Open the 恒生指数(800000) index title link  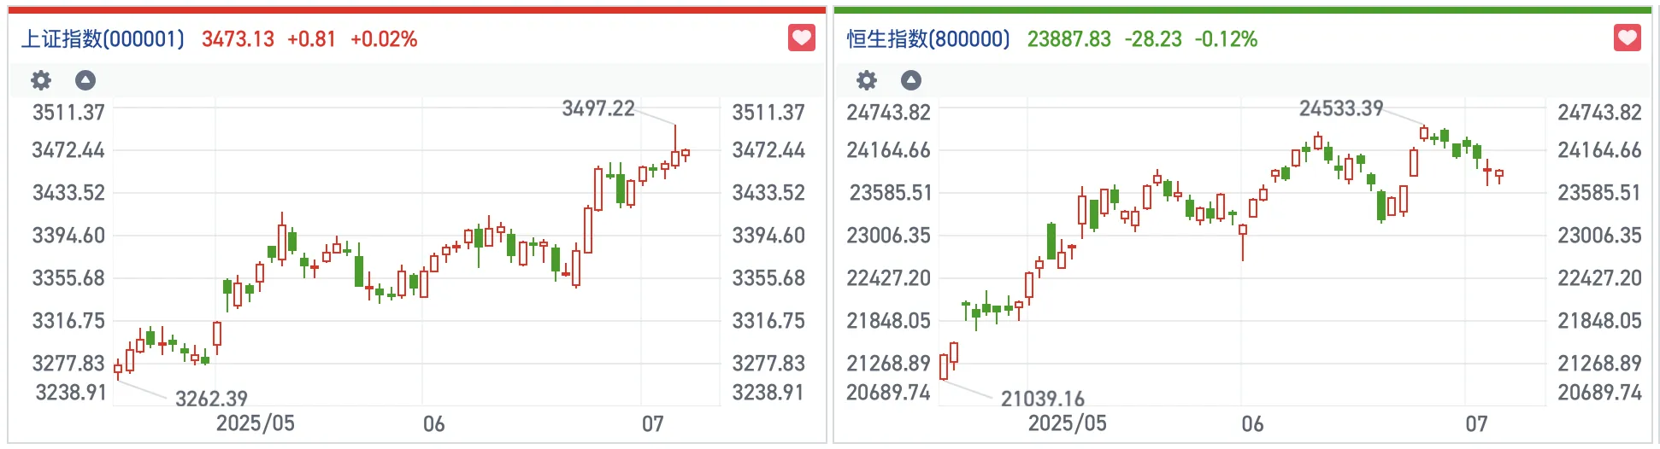point(928,39)
